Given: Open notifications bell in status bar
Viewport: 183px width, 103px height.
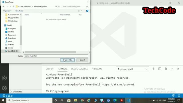Looking at the screenshot, I should [179, 96].
